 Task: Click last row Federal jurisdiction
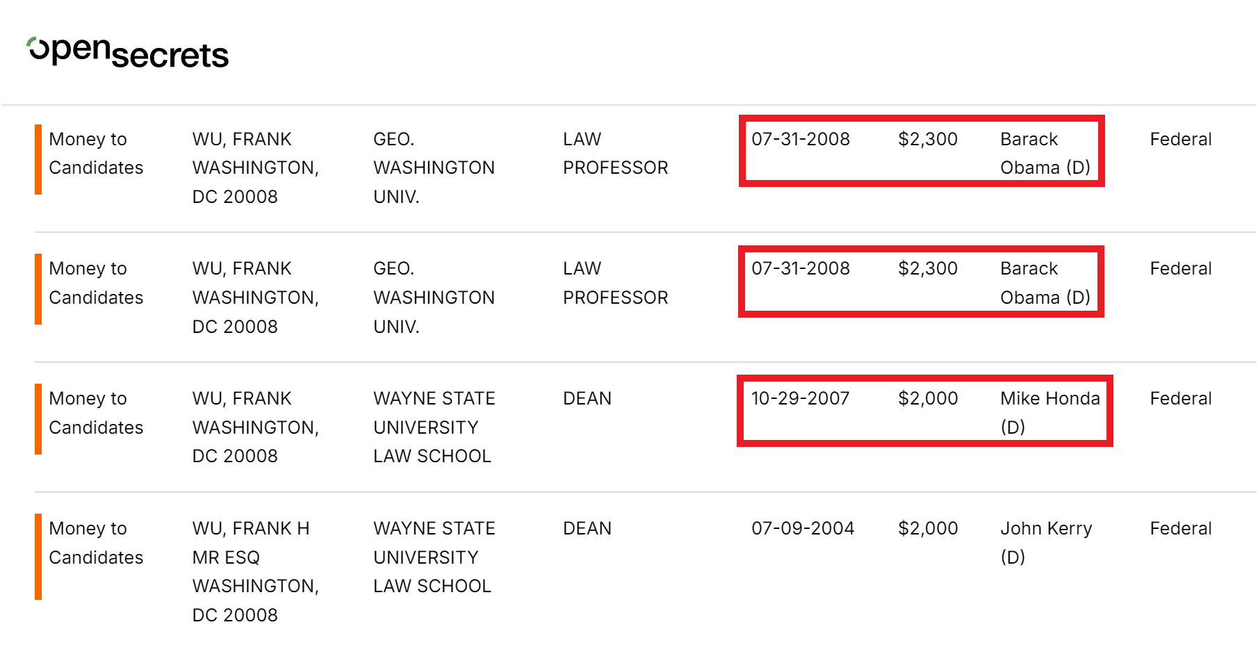[1181, 528]
